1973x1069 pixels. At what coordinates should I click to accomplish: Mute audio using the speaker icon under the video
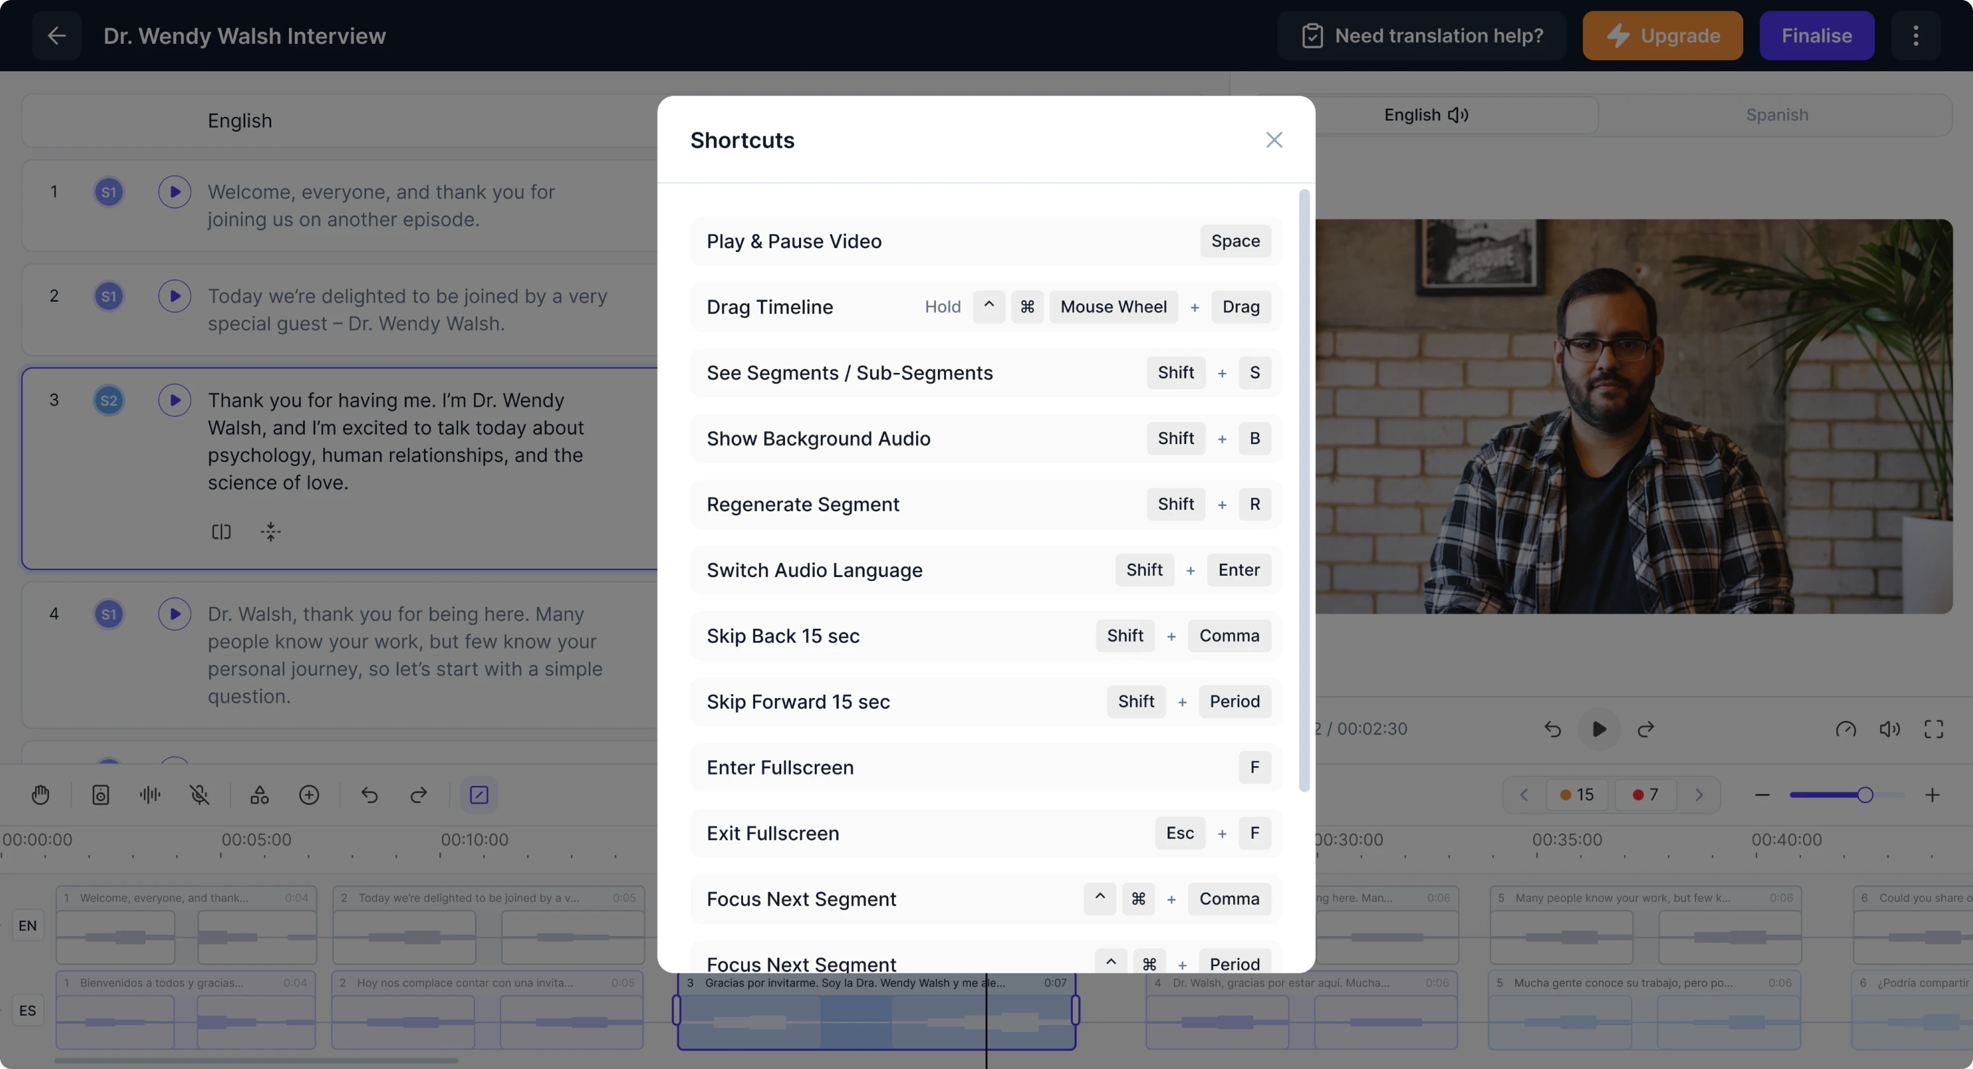click(x=1890, y=729)
